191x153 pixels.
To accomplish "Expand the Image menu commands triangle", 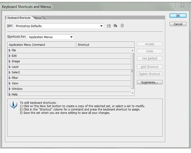I will (10, 61).
